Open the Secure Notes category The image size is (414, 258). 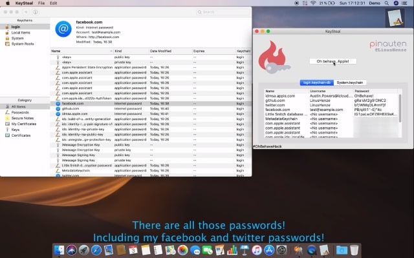coord(22,118)
